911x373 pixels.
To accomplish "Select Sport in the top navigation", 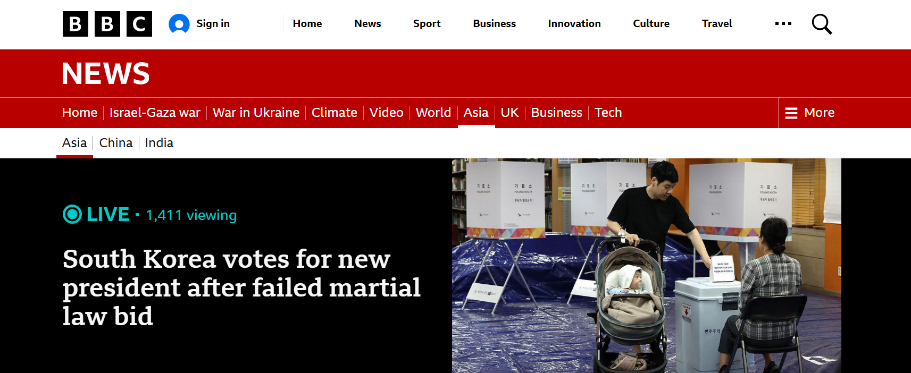I will tap(427, 24).
